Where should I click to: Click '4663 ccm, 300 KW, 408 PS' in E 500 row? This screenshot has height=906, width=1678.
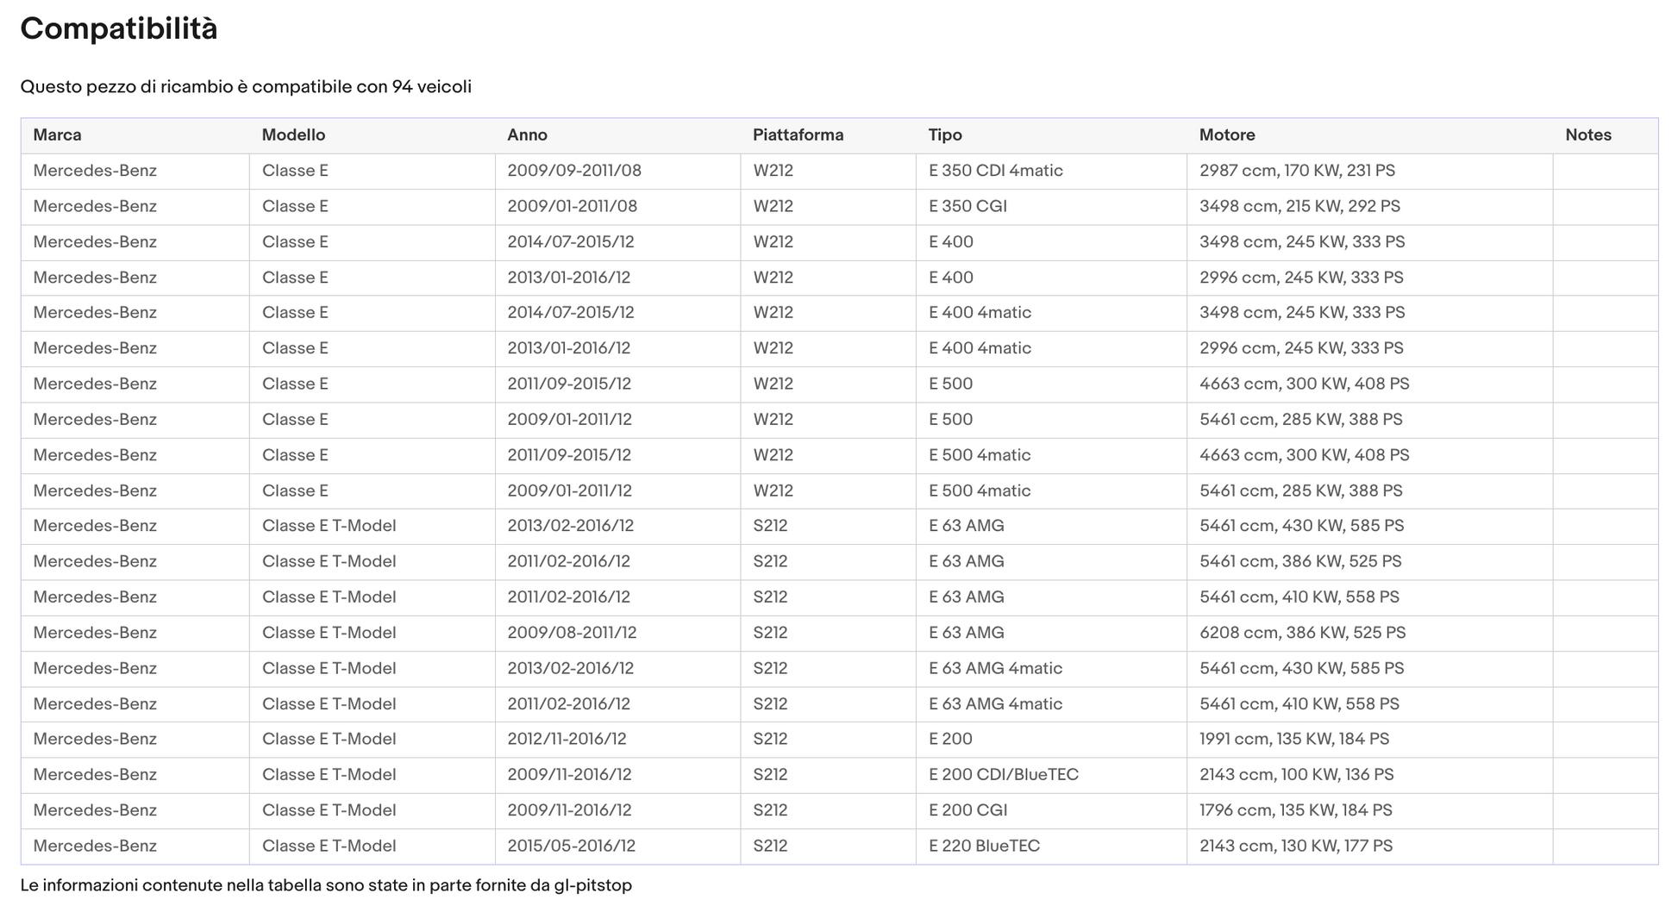[1304, 384]
